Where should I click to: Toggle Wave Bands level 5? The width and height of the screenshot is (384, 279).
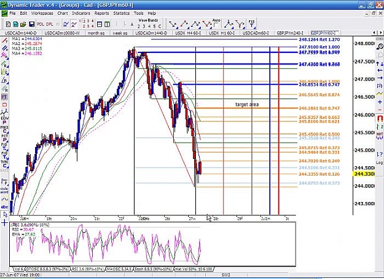(x=154, y=26)
